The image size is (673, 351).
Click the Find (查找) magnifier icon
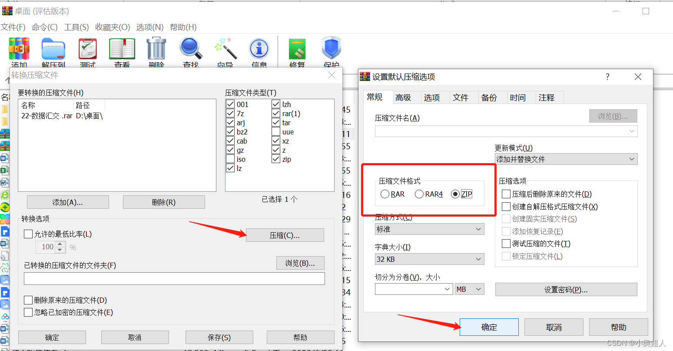tap(191, 49)
